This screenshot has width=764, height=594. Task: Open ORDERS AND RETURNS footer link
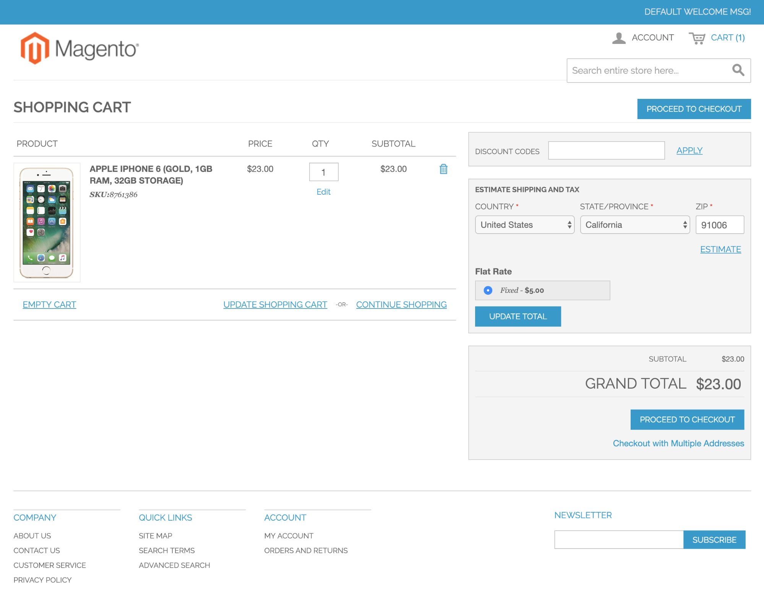306,550
